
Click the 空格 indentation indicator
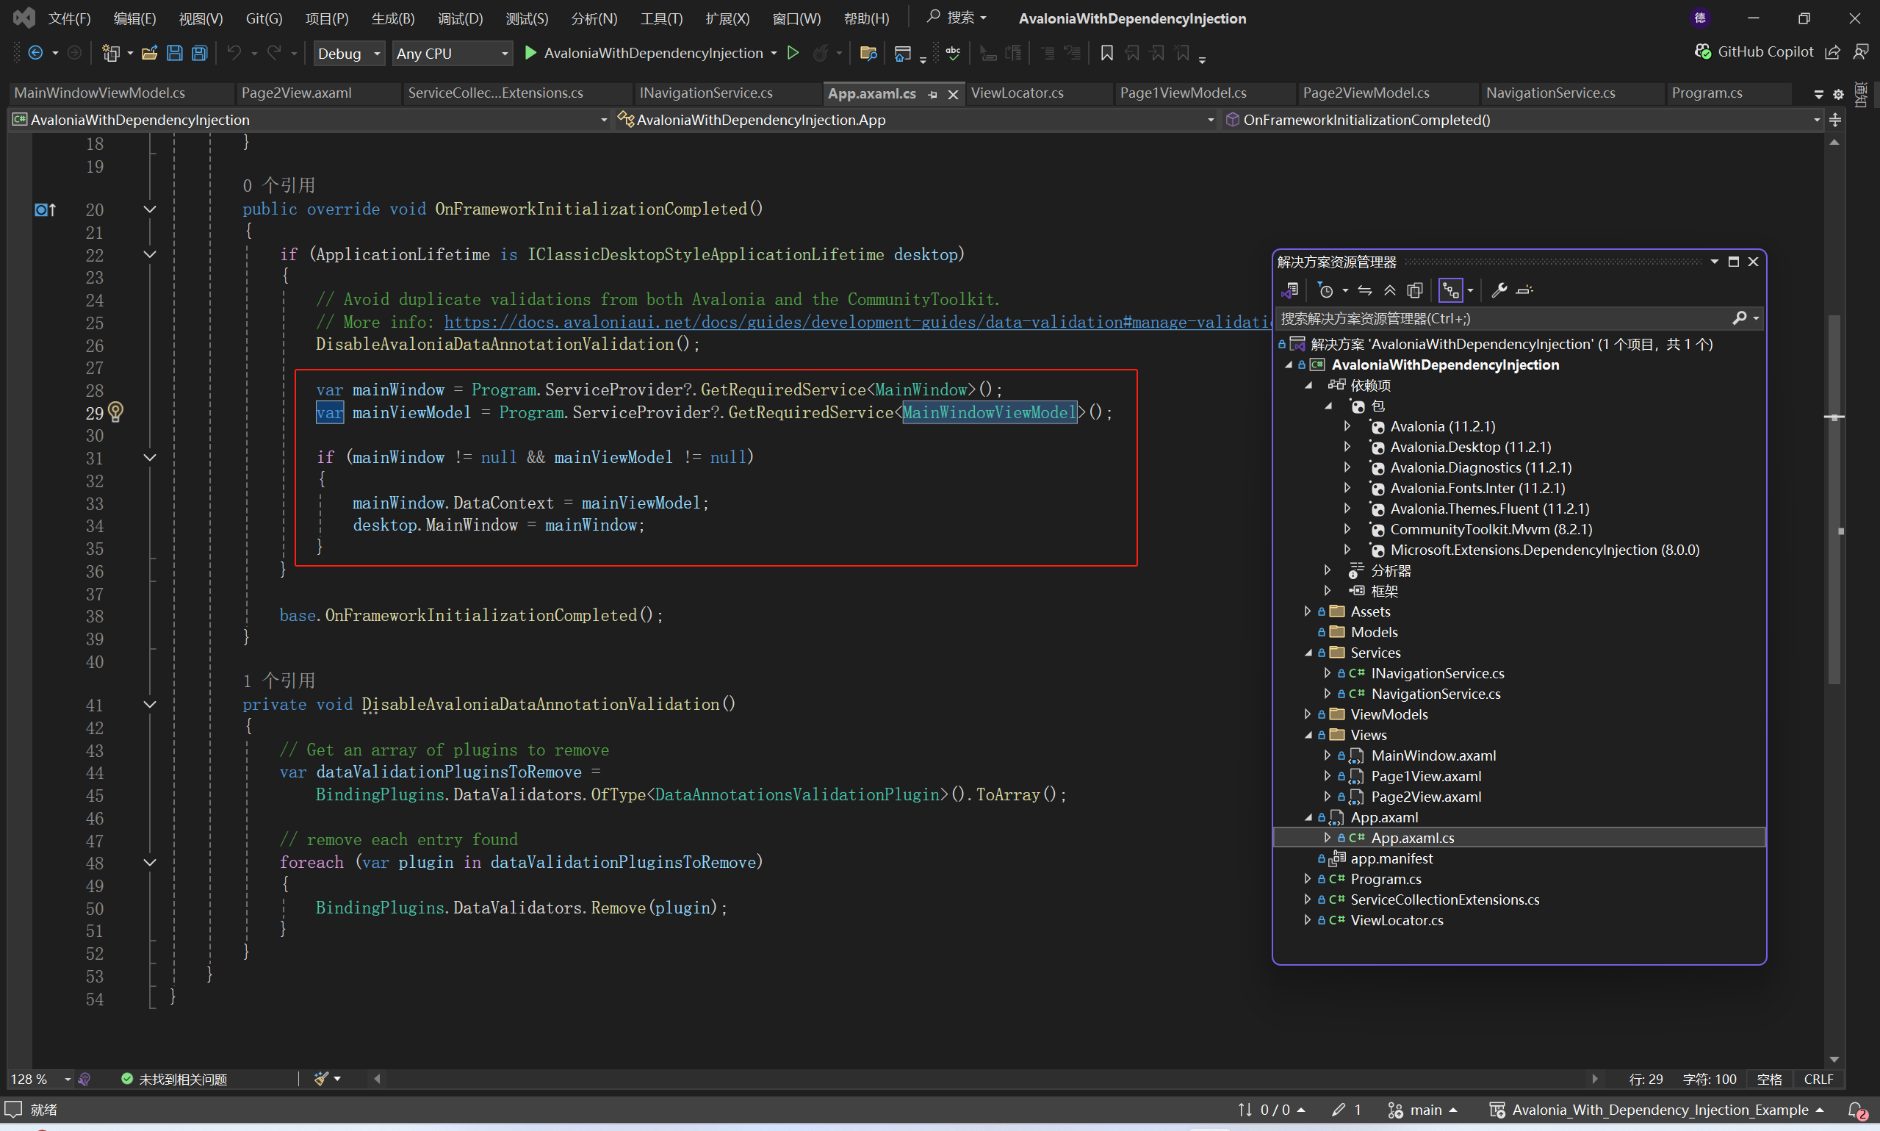click(1769, 1079)
